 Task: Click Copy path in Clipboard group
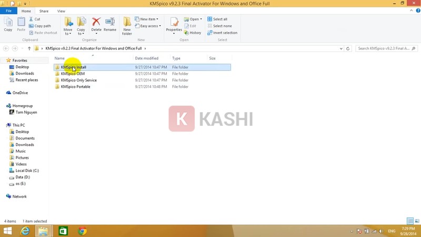40,26
